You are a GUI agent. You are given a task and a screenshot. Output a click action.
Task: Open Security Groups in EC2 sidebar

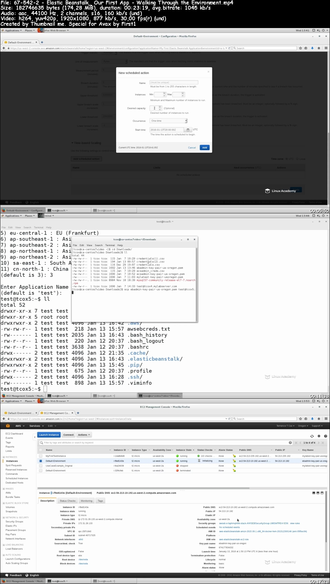point(14,521)
